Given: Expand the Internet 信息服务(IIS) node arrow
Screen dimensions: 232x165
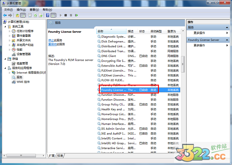Looking at the screenshot, I should pos(10,73).
